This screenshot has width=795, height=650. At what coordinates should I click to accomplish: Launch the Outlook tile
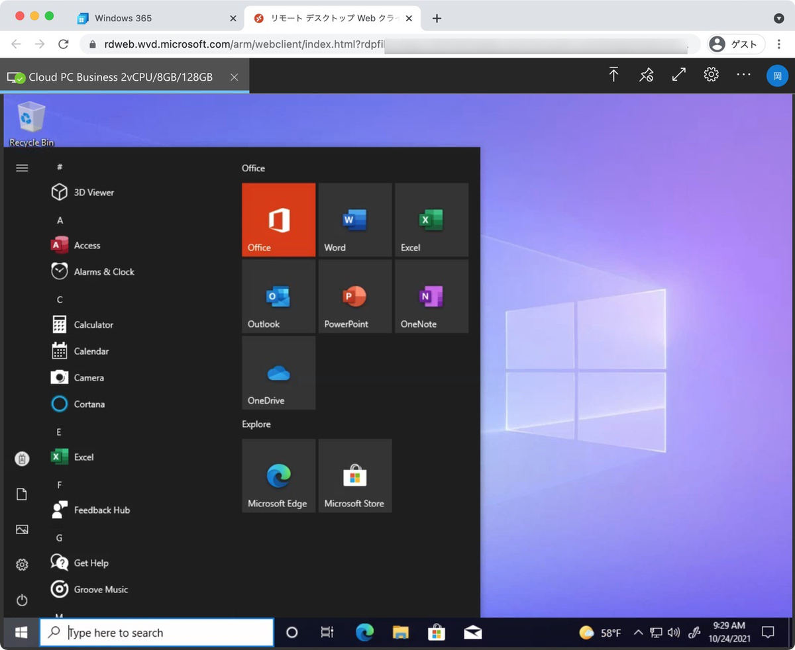[x=278, y=296]
